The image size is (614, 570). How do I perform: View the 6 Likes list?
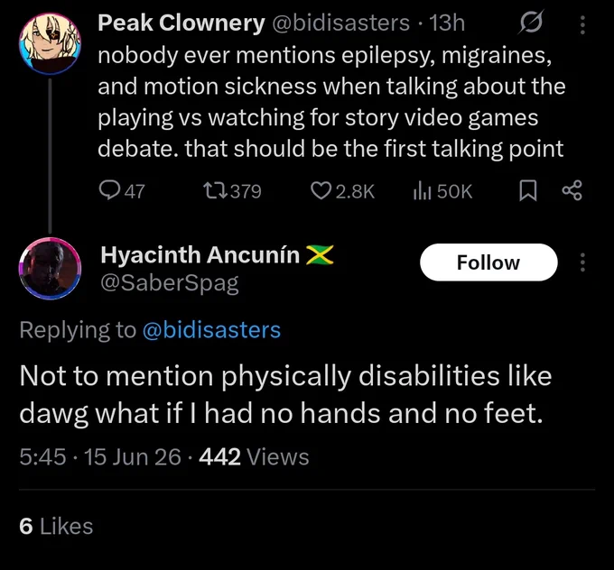(56, 526)
